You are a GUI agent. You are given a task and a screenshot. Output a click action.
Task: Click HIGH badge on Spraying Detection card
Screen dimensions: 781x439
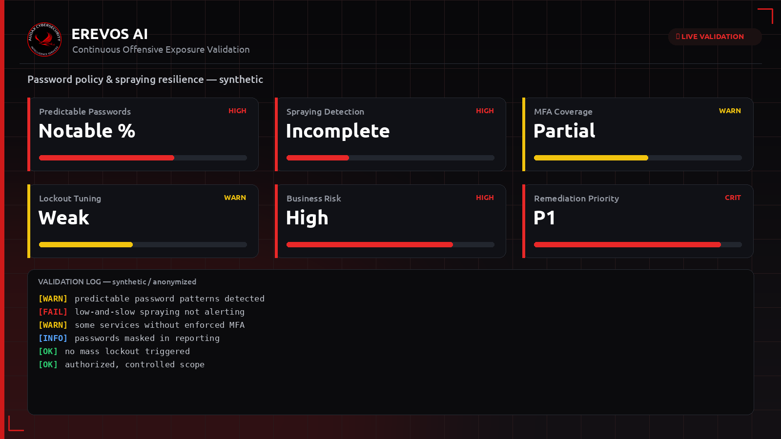tap(485, 111)
